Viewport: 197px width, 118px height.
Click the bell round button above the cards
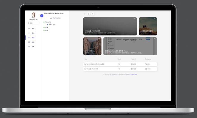pos(89,14)
